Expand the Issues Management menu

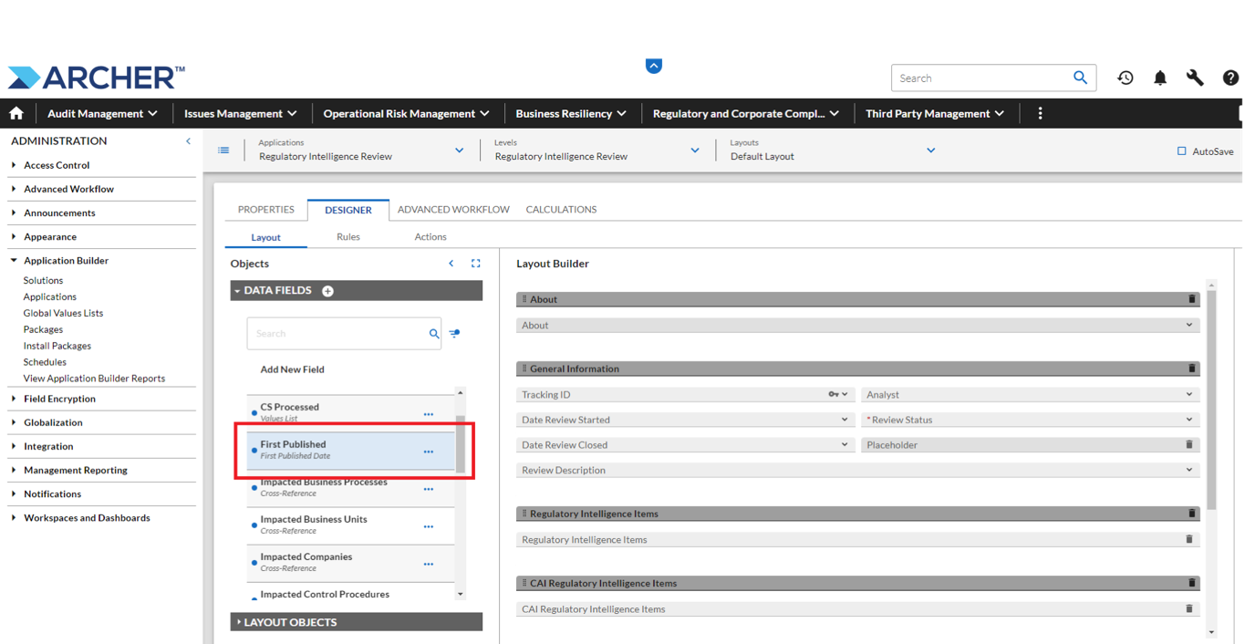click(241, 113)
